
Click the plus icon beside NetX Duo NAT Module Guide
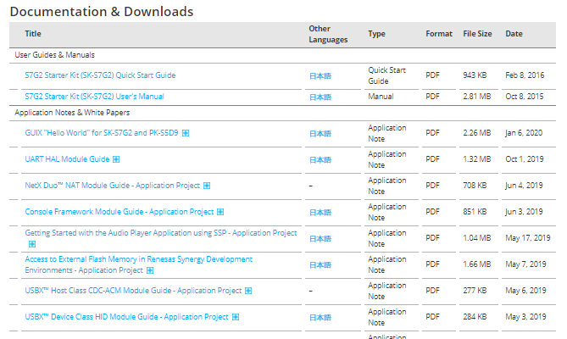[x=207, y=186]
